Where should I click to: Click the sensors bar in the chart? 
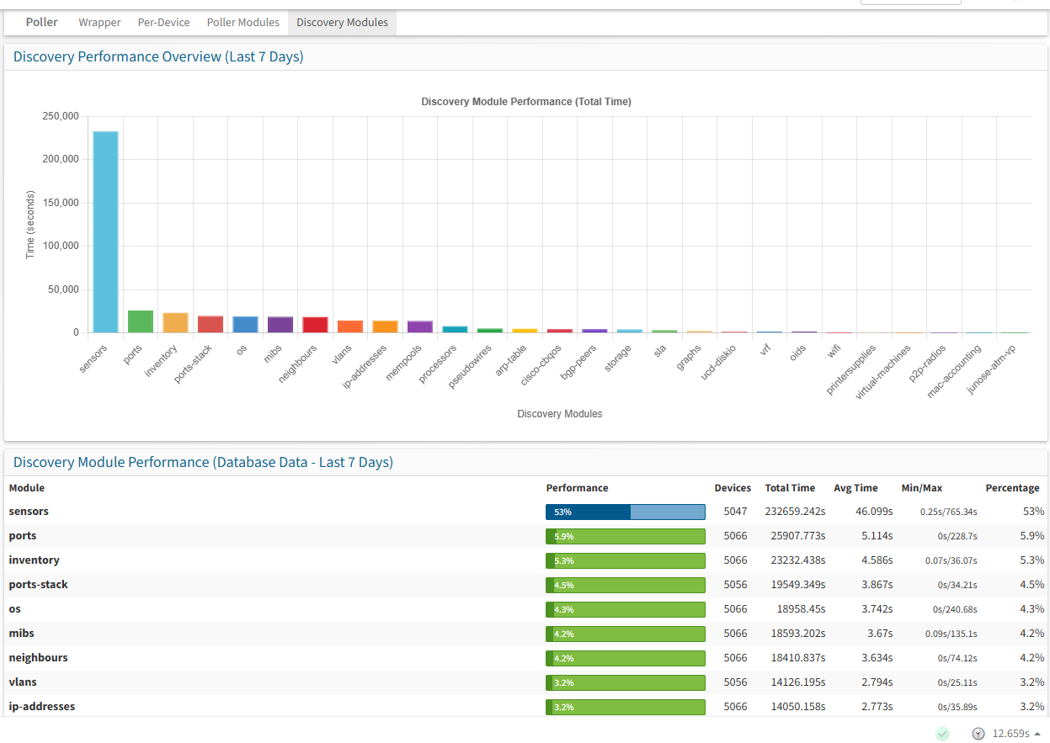tap(105, 231)
